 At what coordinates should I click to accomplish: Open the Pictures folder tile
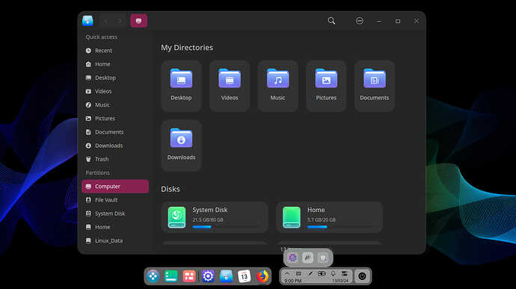tap(326, 86)
